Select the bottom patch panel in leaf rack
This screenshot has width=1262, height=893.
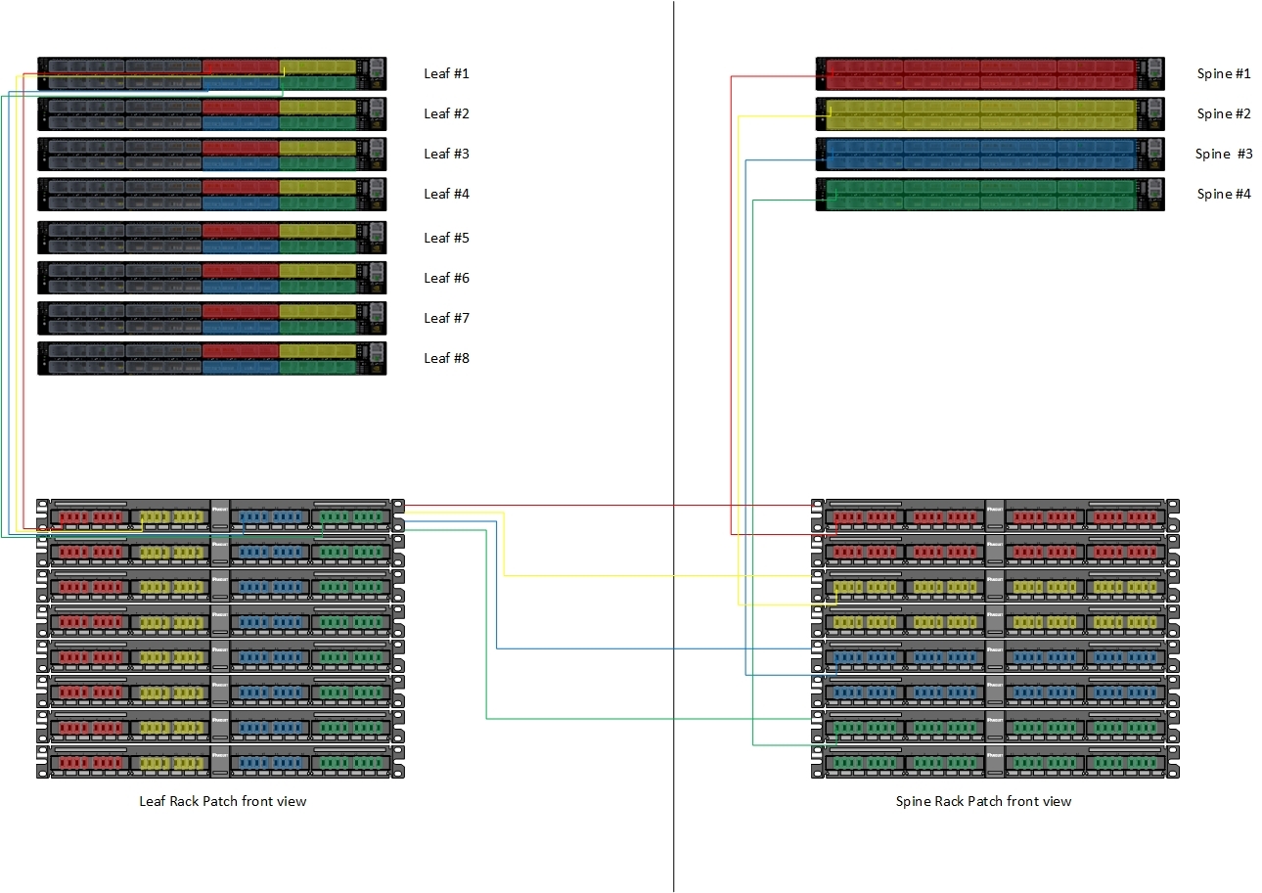(220, 762)
